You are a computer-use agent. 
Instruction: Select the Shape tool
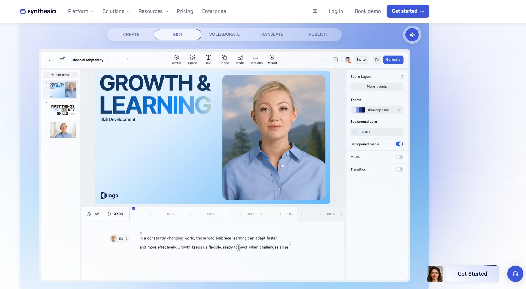point(224,59)
